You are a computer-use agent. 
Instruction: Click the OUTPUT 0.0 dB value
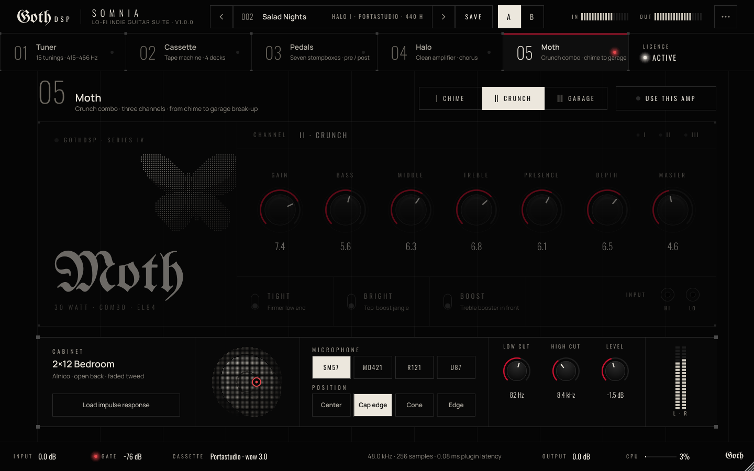pyautogui.click(x=581, y=456)
